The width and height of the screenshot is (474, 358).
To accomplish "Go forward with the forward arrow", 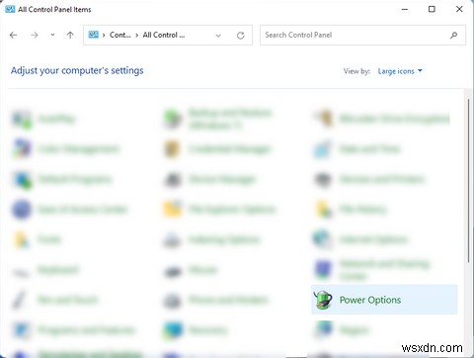I will [35, 35].
